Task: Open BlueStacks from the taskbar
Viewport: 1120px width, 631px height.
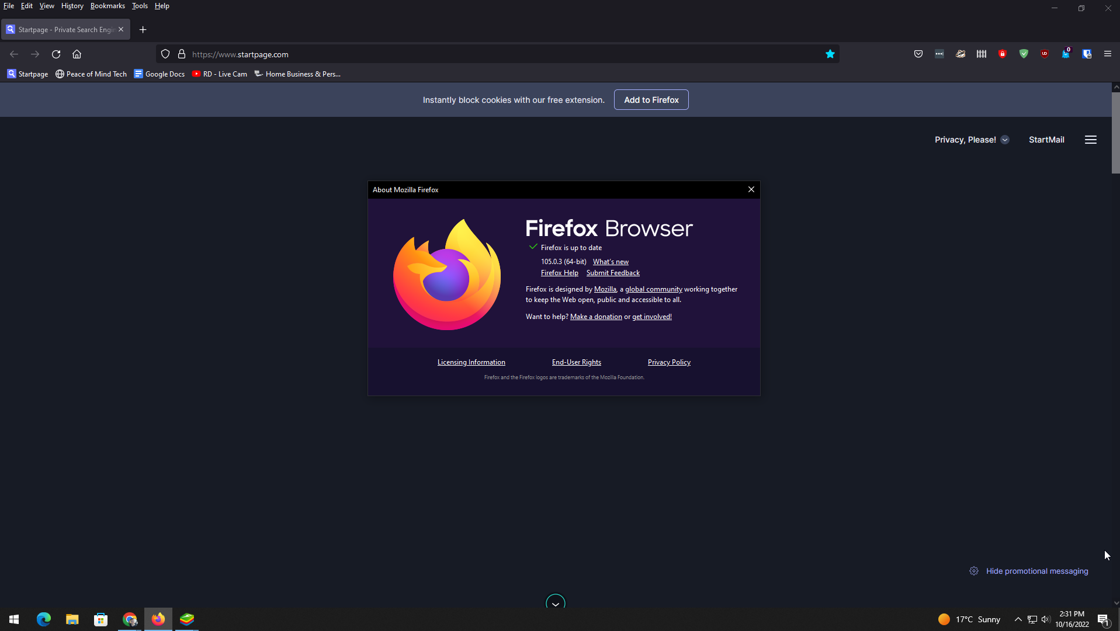Action: [x=187, y=619]
